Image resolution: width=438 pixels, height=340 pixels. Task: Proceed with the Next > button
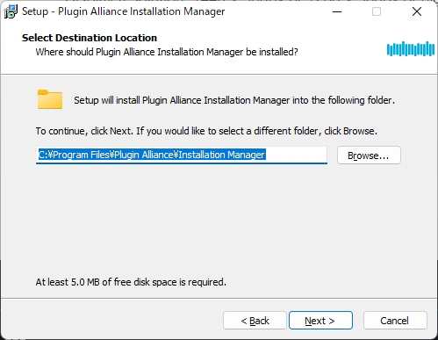[320, 321]
